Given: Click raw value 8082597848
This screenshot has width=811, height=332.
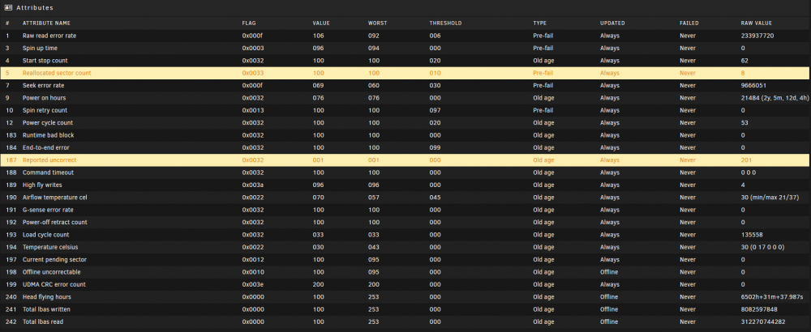Looking at the screenshot, I should click(x=759, y=309).
